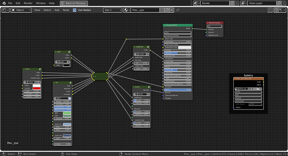Click the Node Context Menu mouse icon in the status bar
288x156 pixels.
[x=121, y=154]
